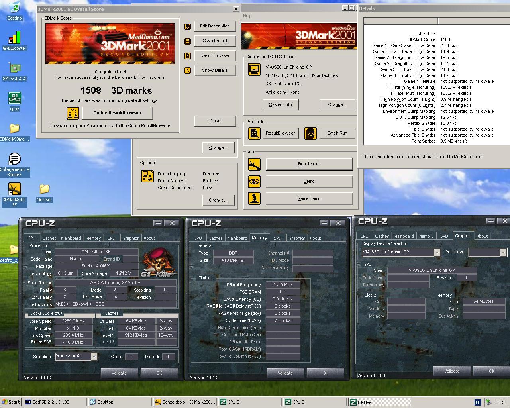Click the Options demo settings icon
Screen dimensions: 510x408
pos(147,176)
